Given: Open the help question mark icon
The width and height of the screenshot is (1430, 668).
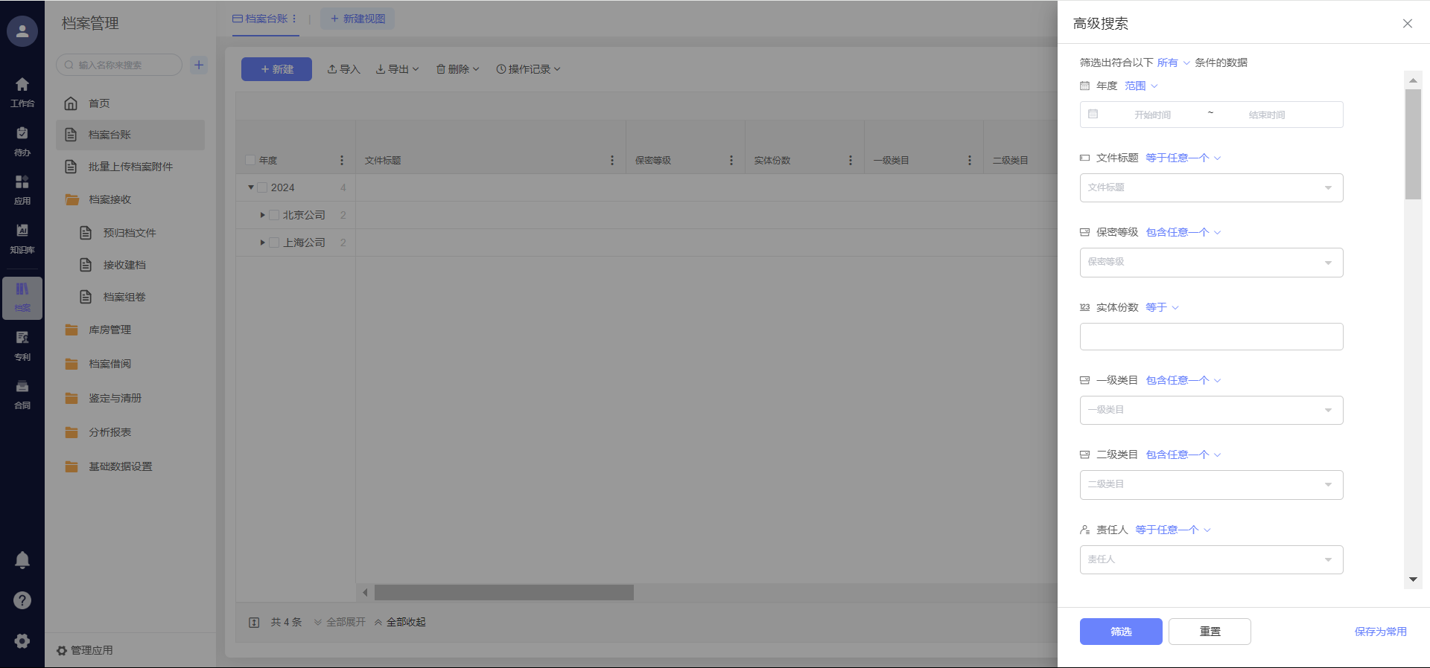Looking at the screenshot, I should [x=22, y=600].
